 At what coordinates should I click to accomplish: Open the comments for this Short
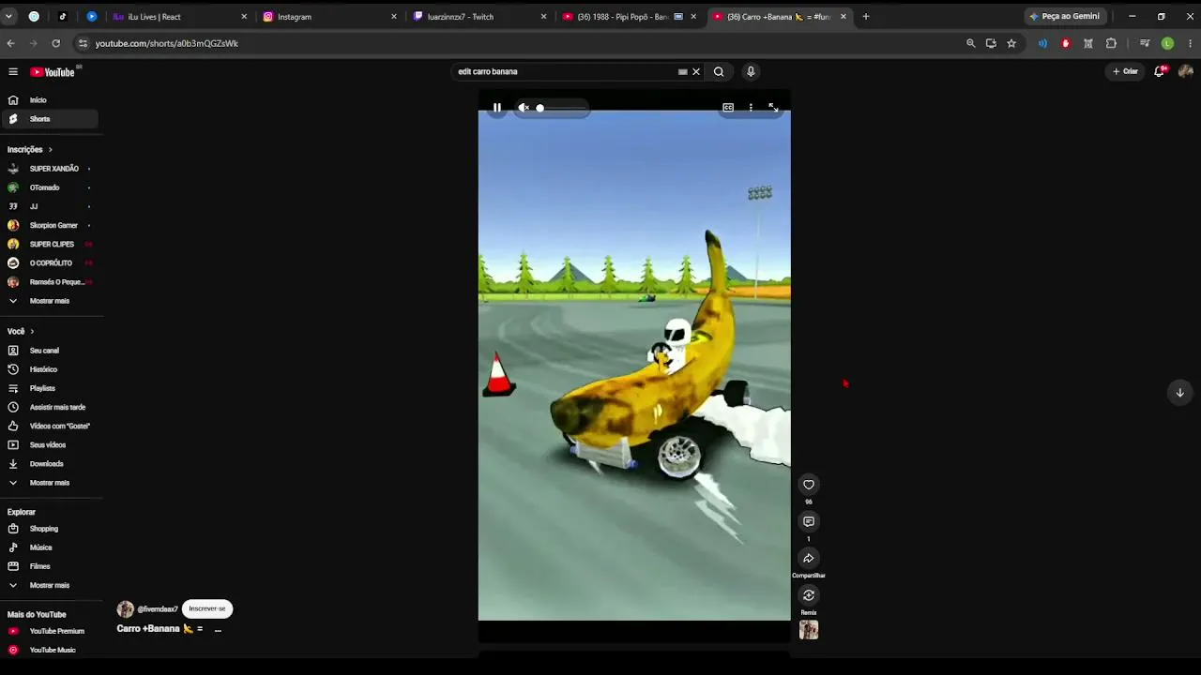(x=809, y=521)
